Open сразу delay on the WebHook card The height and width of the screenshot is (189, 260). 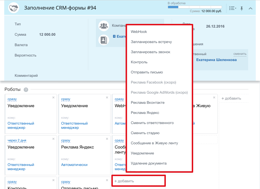(x=119, y=99)
